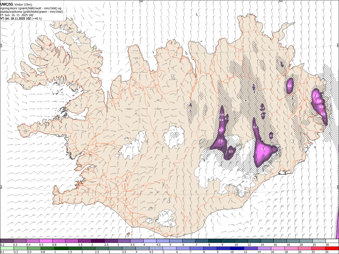Viewport: 339px width, 254px height.
Task: Click the '20W' longitude label
Action: coord(141,1)
